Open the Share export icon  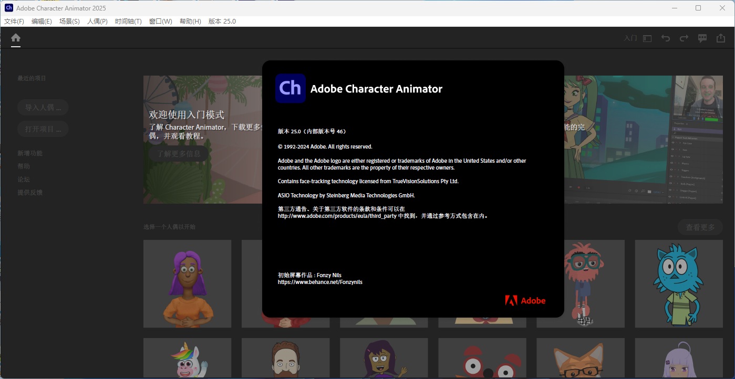721,38
